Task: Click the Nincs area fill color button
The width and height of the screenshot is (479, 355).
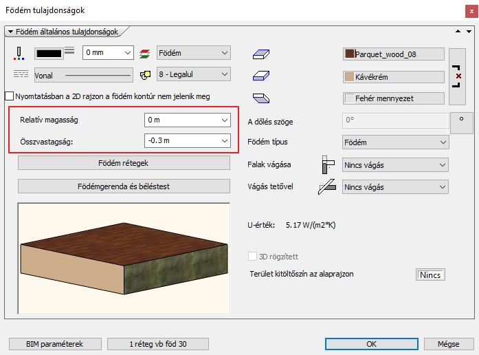Action: coord(430,275)
